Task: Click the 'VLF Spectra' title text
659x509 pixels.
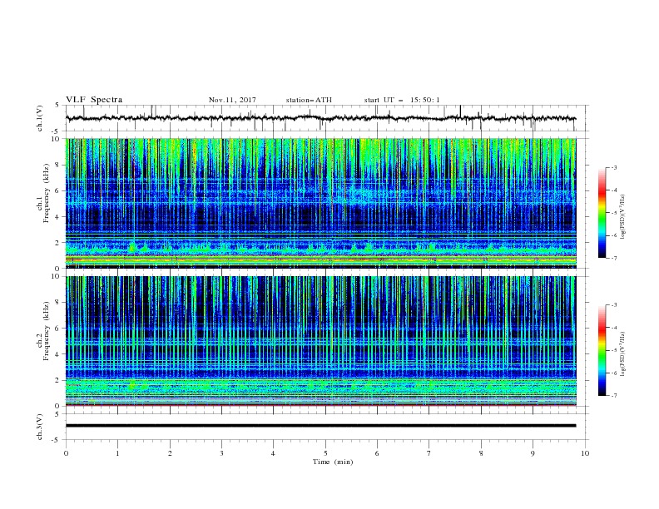Action: point(94,100)
